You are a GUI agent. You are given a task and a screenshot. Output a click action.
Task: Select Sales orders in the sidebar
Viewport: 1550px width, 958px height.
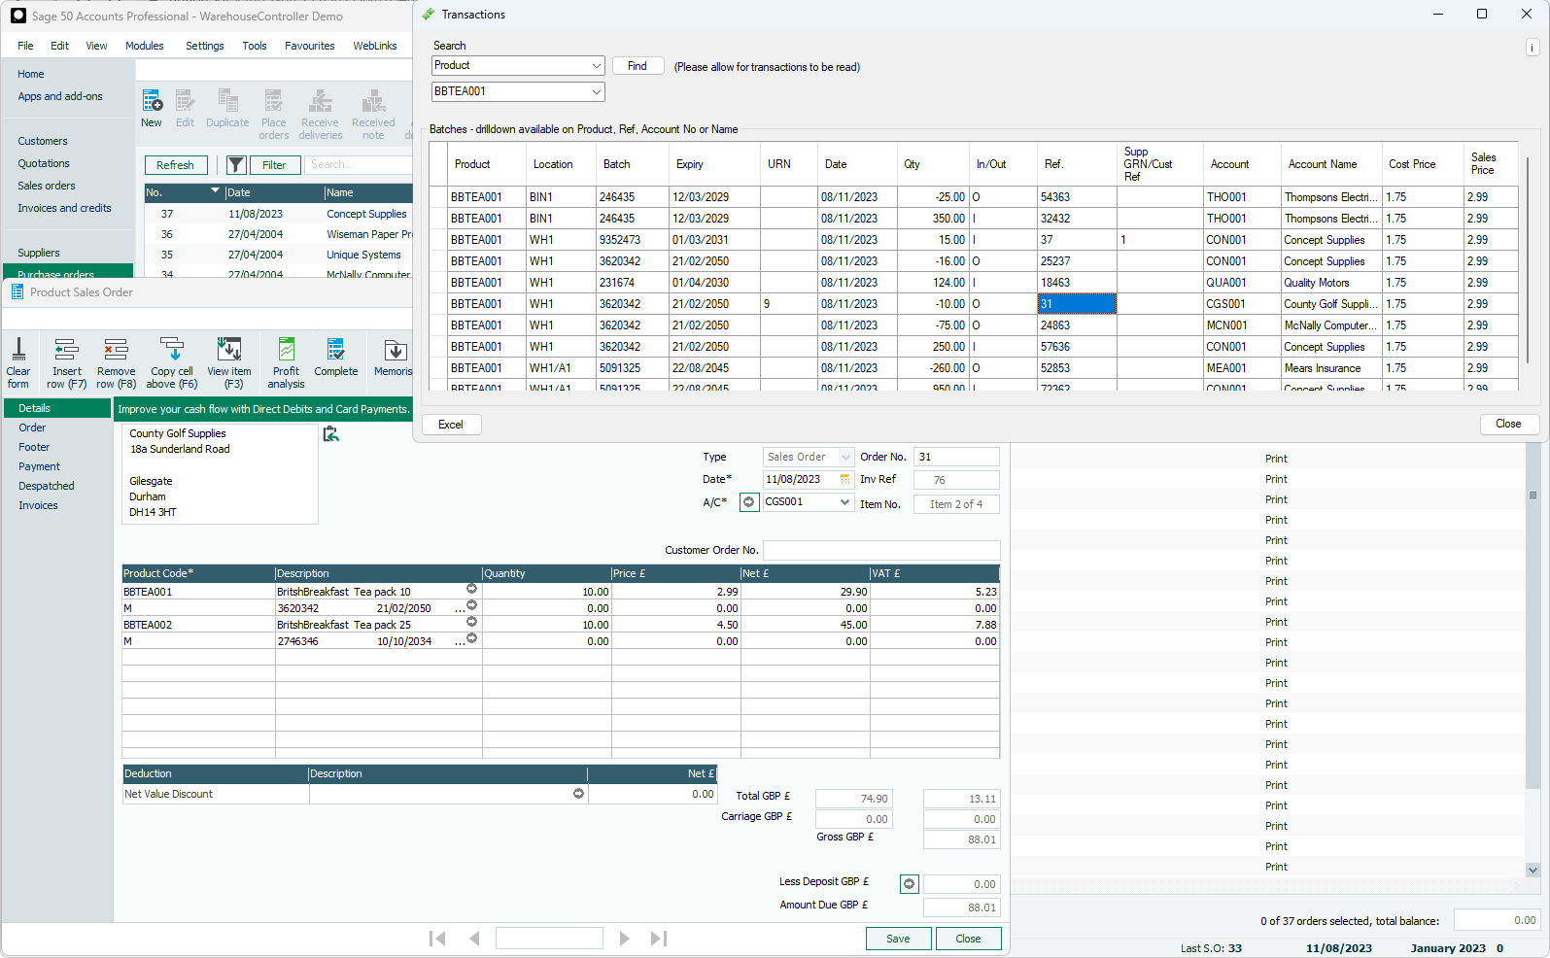click(47, 186)
